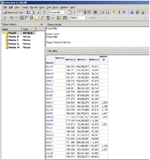150x160 pixels.
Task: Sort ascending with A-Z arrow icon
Action: (x=103, y=13)
